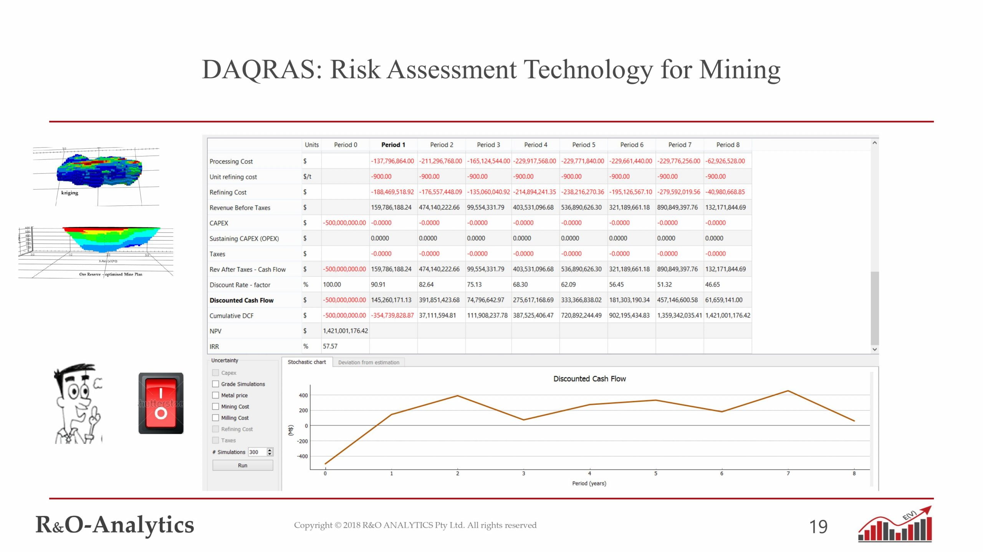Switch to the Deviation from estimation tab

click(x=368, y=362)
